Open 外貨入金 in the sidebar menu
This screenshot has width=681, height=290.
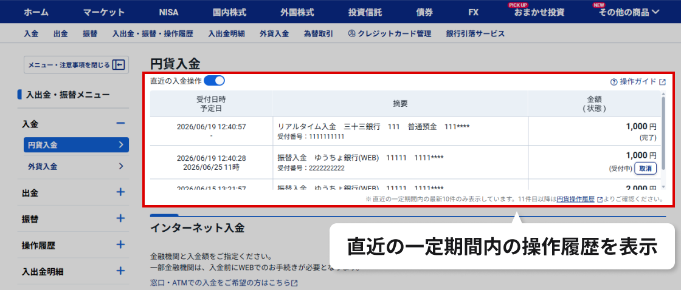coord(76,166)
